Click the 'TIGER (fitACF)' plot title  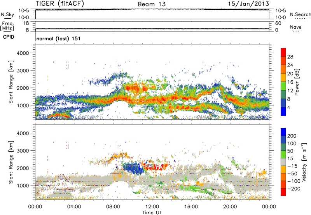[x=60, y=3]
